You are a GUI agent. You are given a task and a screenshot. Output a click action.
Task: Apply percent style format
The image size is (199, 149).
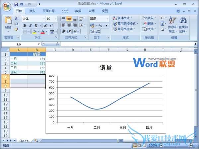(x=100, y=26)
